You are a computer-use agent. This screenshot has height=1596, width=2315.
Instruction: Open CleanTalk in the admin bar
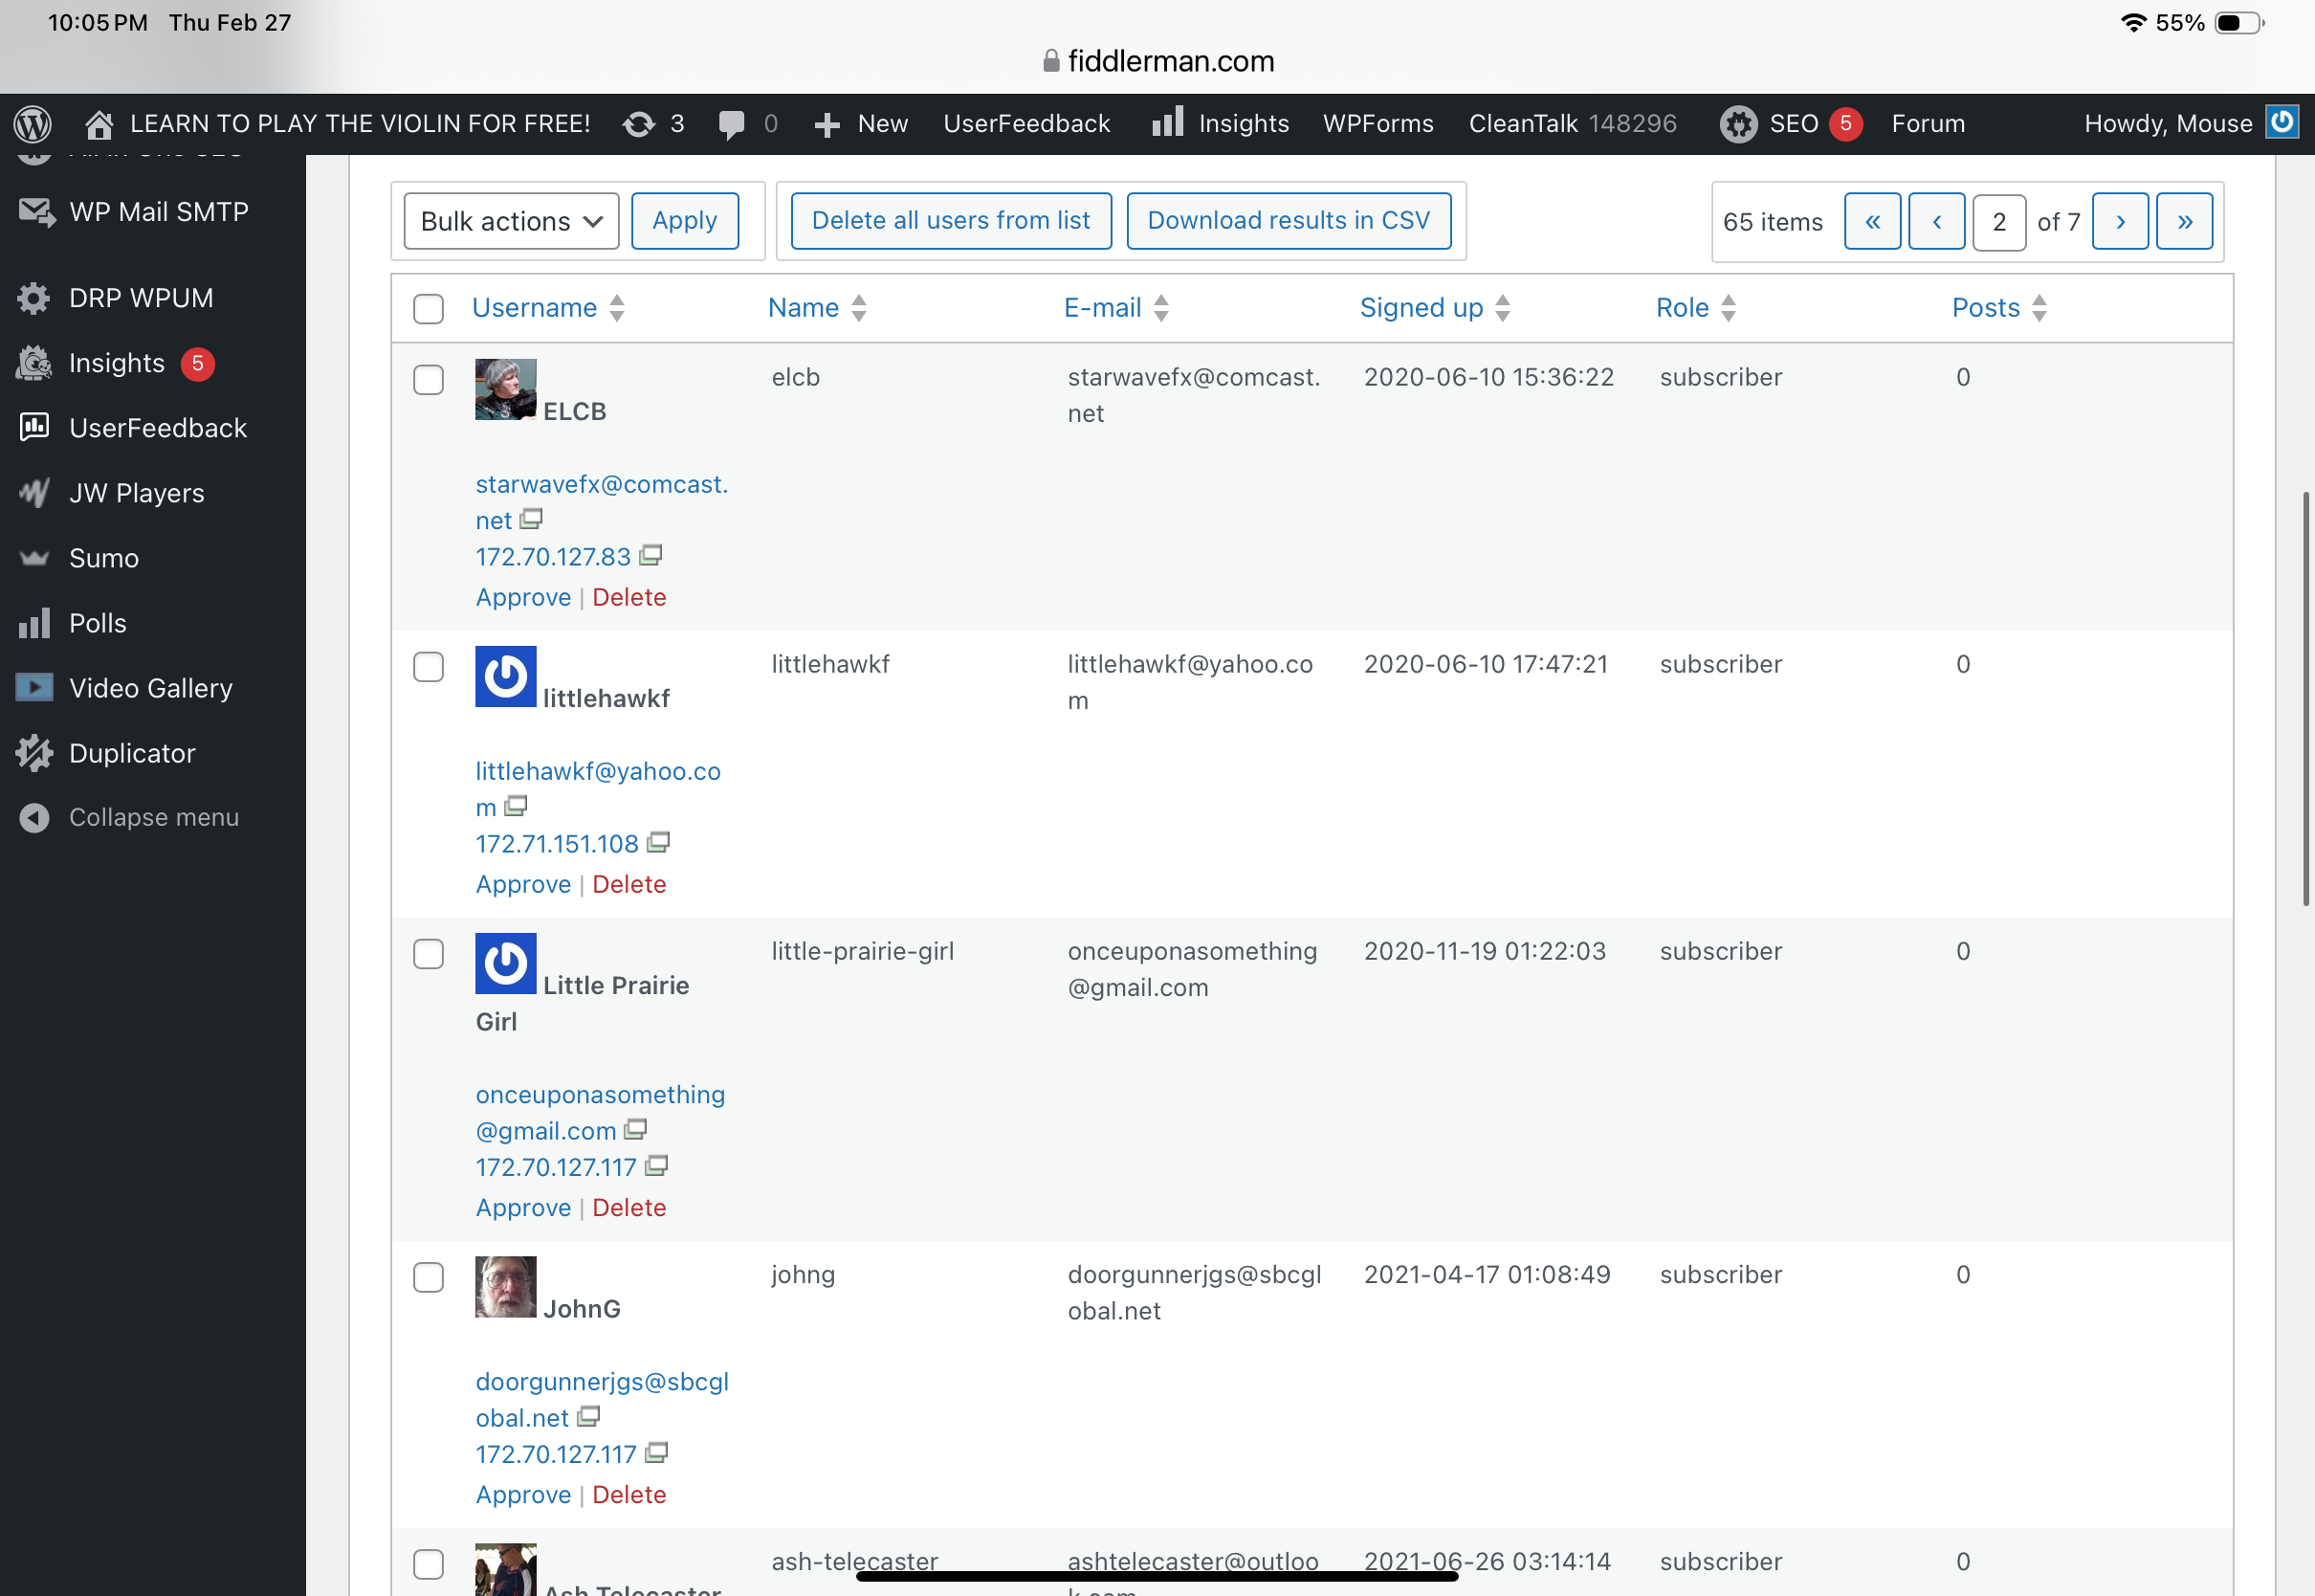(1573, 124)
